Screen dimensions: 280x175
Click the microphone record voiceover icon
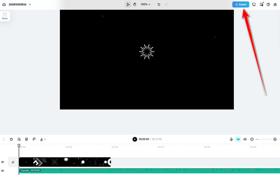231,139
